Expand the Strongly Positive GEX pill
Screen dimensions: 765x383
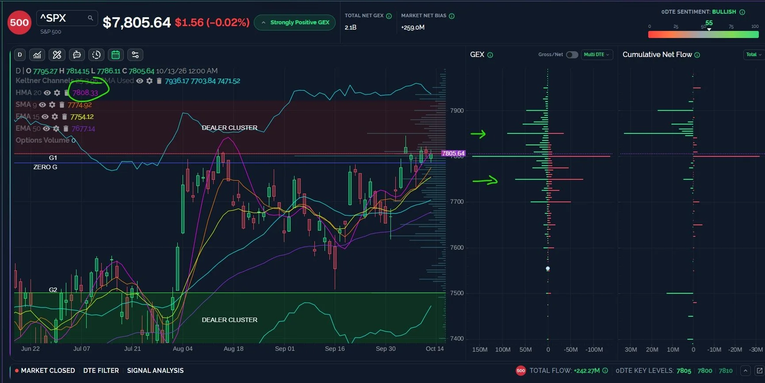[x=295, y=23]
